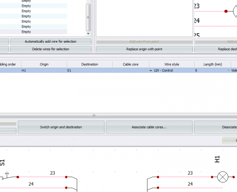Click the Cable core column header
Screen dimensions: 237x192
pos(131,64)
